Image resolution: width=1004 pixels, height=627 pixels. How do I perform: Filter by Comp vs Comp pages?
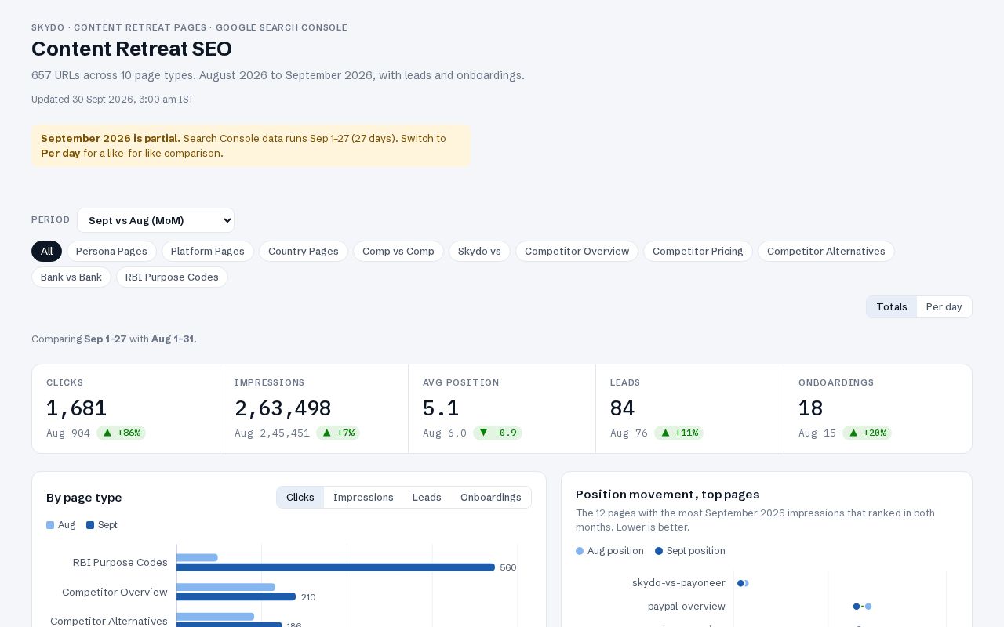[x=398, y=251]
